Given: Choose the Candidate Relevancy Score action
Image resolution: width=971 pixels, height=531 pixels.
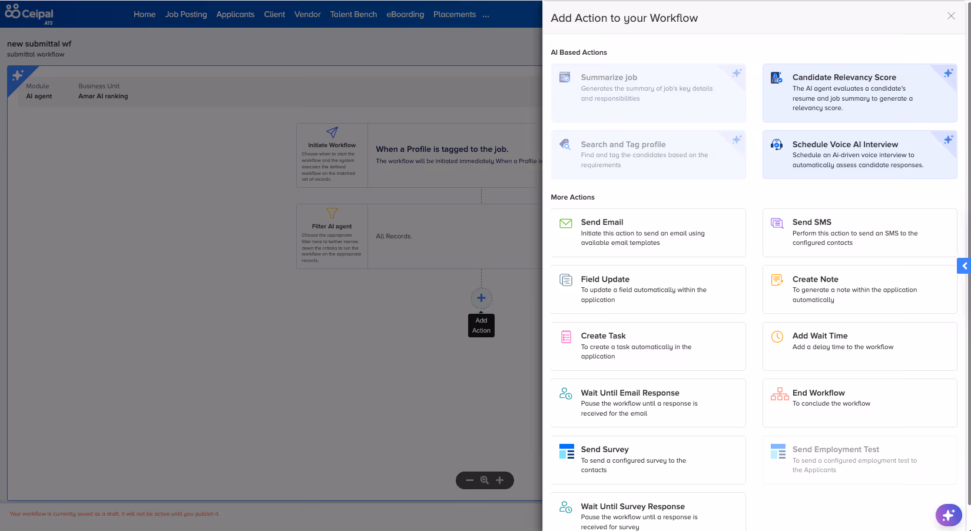Looking at the screenshot, I should [x=860, y=93].
